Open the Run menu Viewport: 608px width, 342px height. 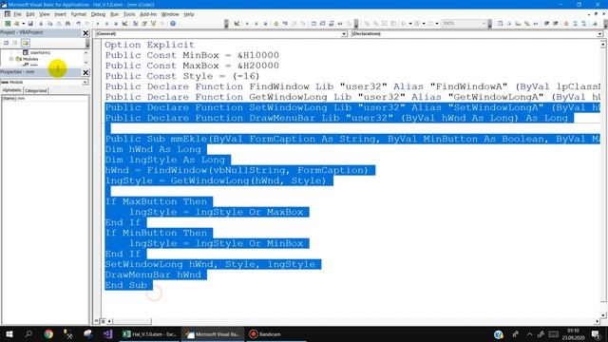pos(114,14)
